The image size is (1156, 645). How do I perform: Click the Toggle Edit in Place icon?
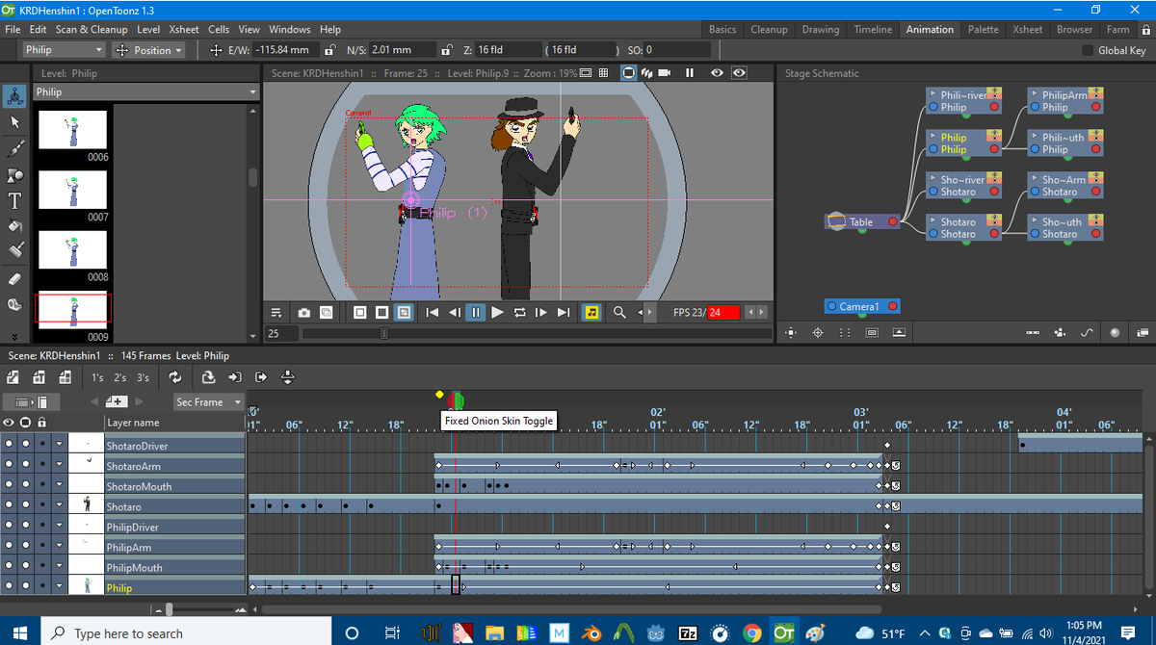click(x=287, y=377)
